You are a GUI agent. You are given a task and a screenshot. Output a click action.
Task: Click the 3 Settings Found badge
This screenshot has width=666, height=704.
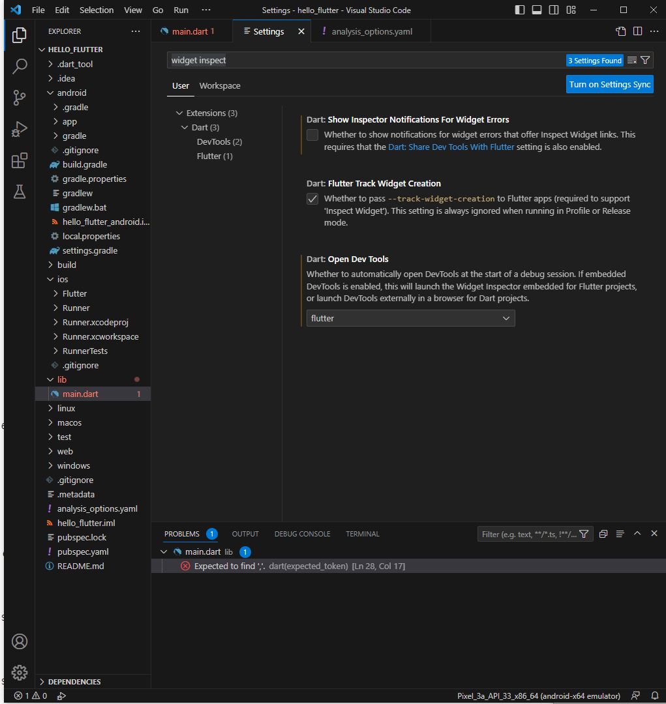[594, 61]
